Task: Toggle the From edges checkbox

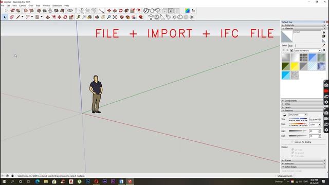Action: pyautogui.click(x=293, y=156)
